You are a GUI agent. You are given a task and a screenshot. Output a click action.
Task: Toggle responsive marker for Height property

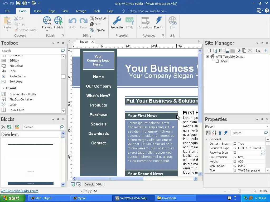click(235, 161)
